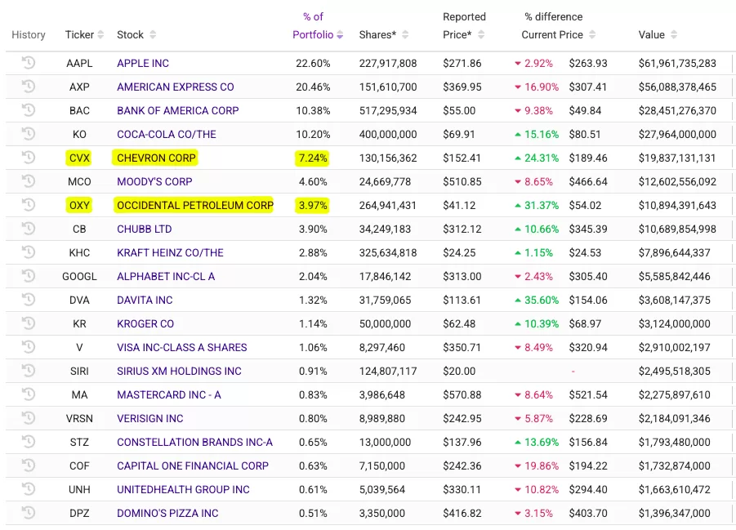This screenshot has width=736, height=530.
Task: Sort by Stock name column arrows
Action: 153,35
